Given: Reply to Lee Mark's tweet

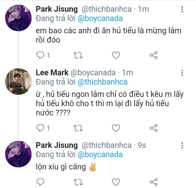Looking at the screenshot, I should pyautogui.click(x=40, y=128).
